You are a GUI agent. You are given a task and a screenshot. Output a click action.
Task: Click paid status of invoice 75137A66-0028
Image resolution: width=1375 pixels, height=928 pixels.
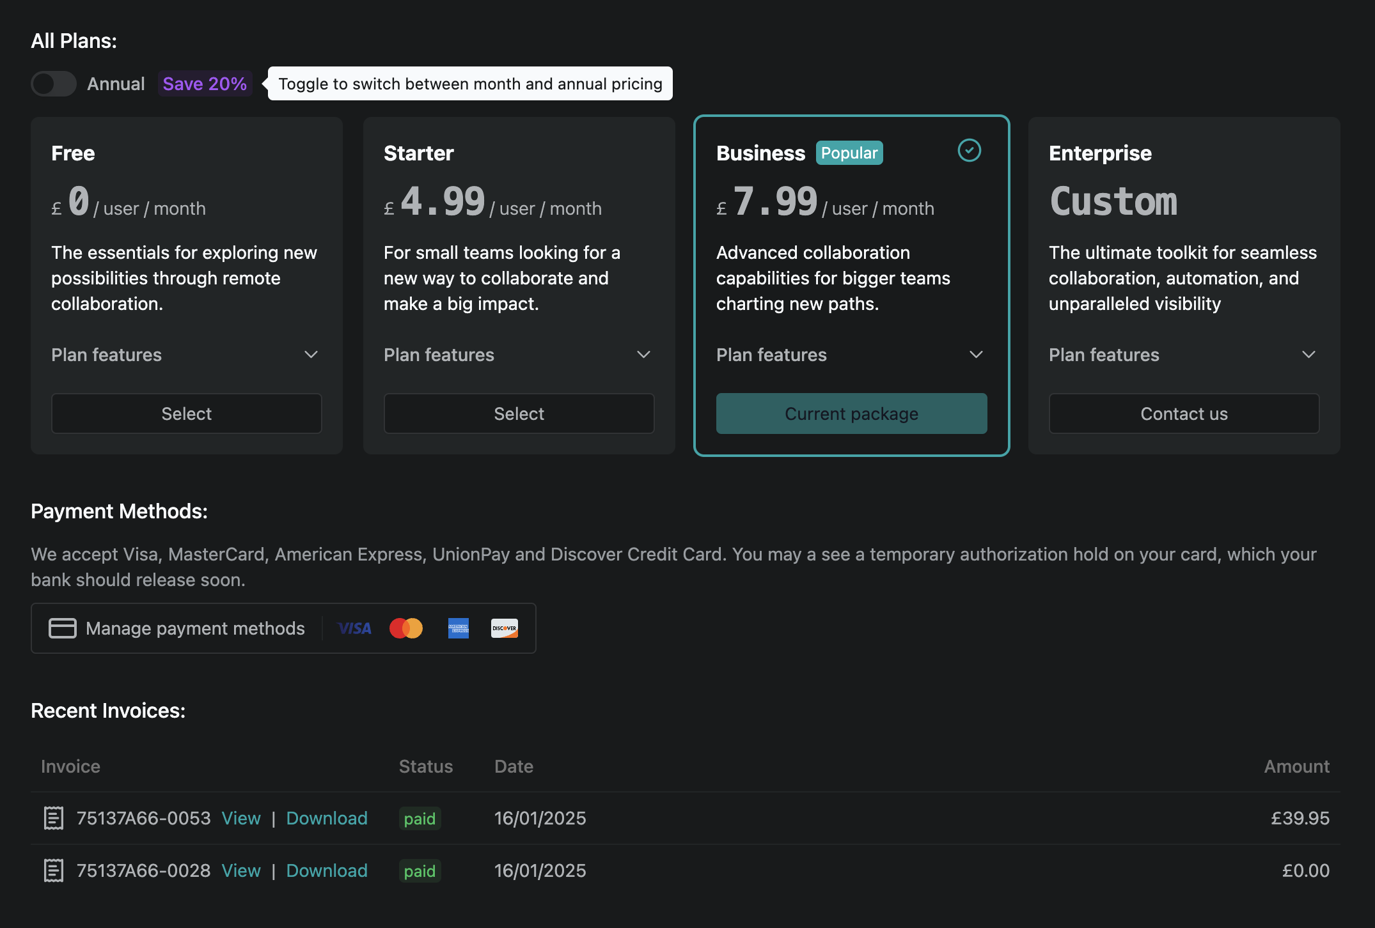point(420,871)
